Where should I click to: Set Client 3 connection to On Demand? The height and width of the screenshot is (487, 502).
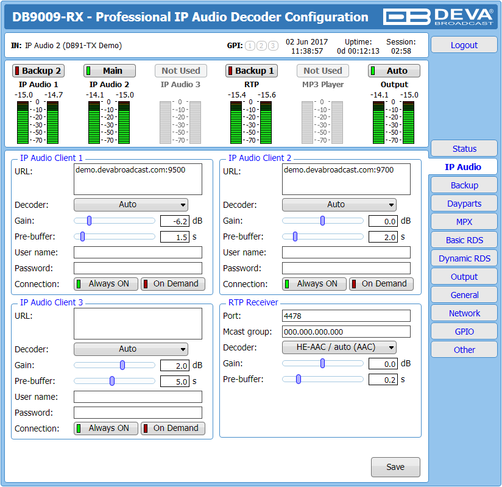(173, 428)
